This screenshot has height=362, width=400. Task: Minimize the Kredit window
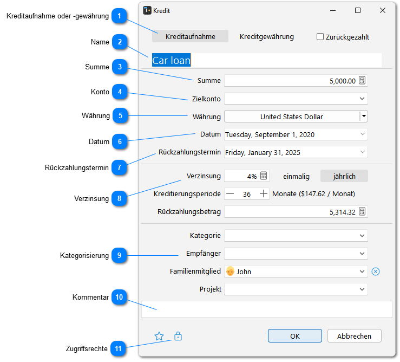[x=333, y=10]
